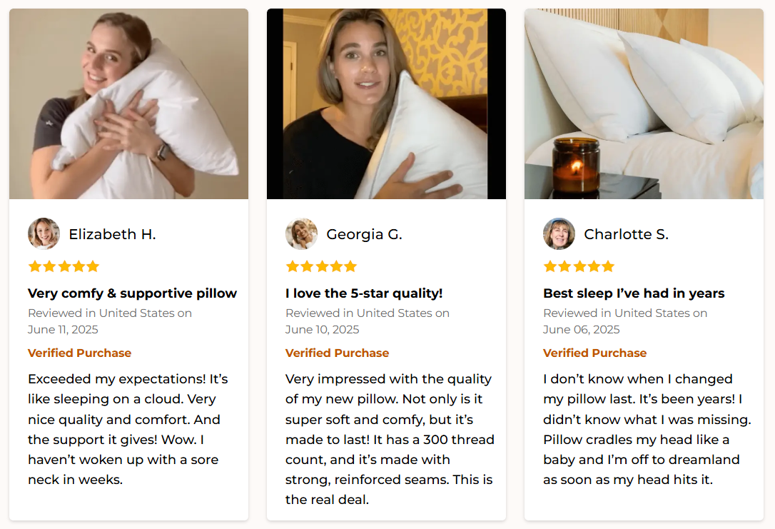Click the five-star rating under Charlotte S.

pyautogui.click(x=579, y=266)
